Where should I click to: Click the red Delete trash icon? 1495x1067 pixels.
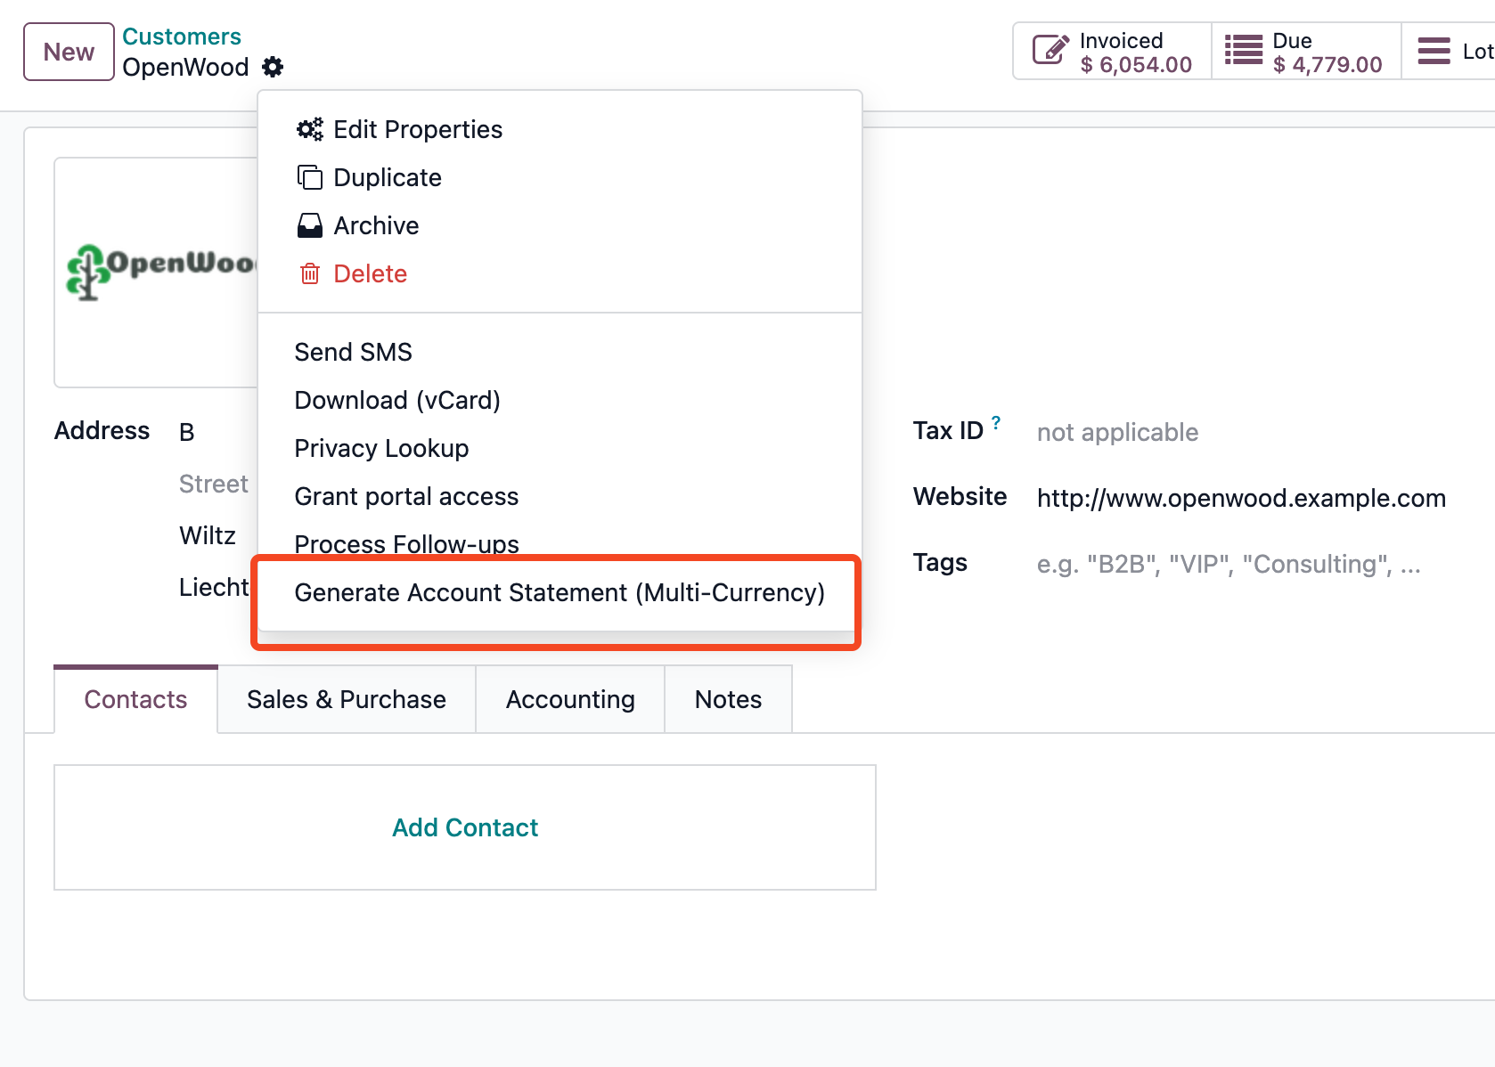pos(309,273)
